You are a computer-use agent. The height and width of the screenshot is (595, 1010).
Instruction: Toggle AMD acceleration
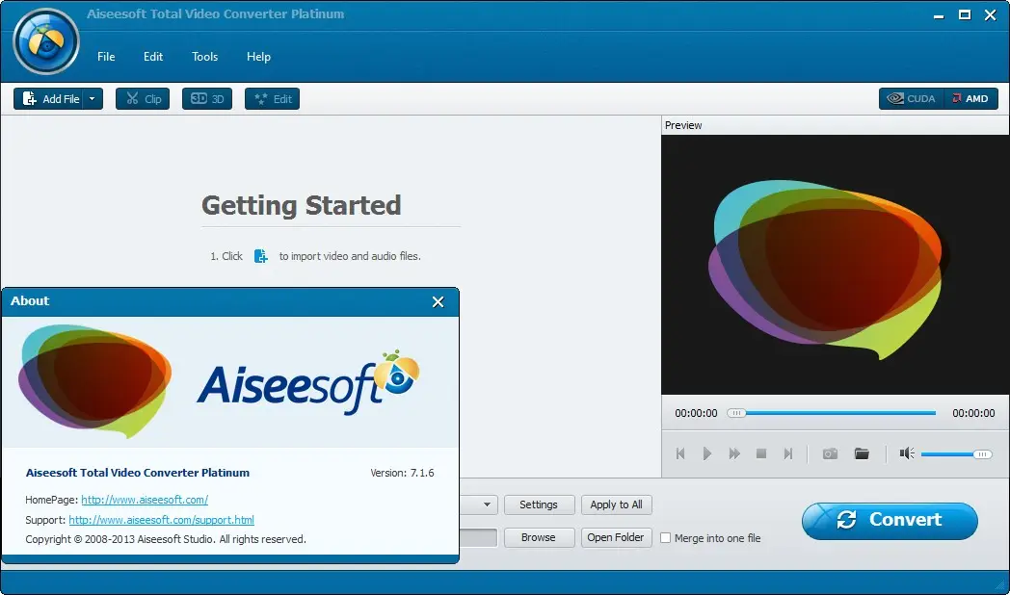coord(970,98)
